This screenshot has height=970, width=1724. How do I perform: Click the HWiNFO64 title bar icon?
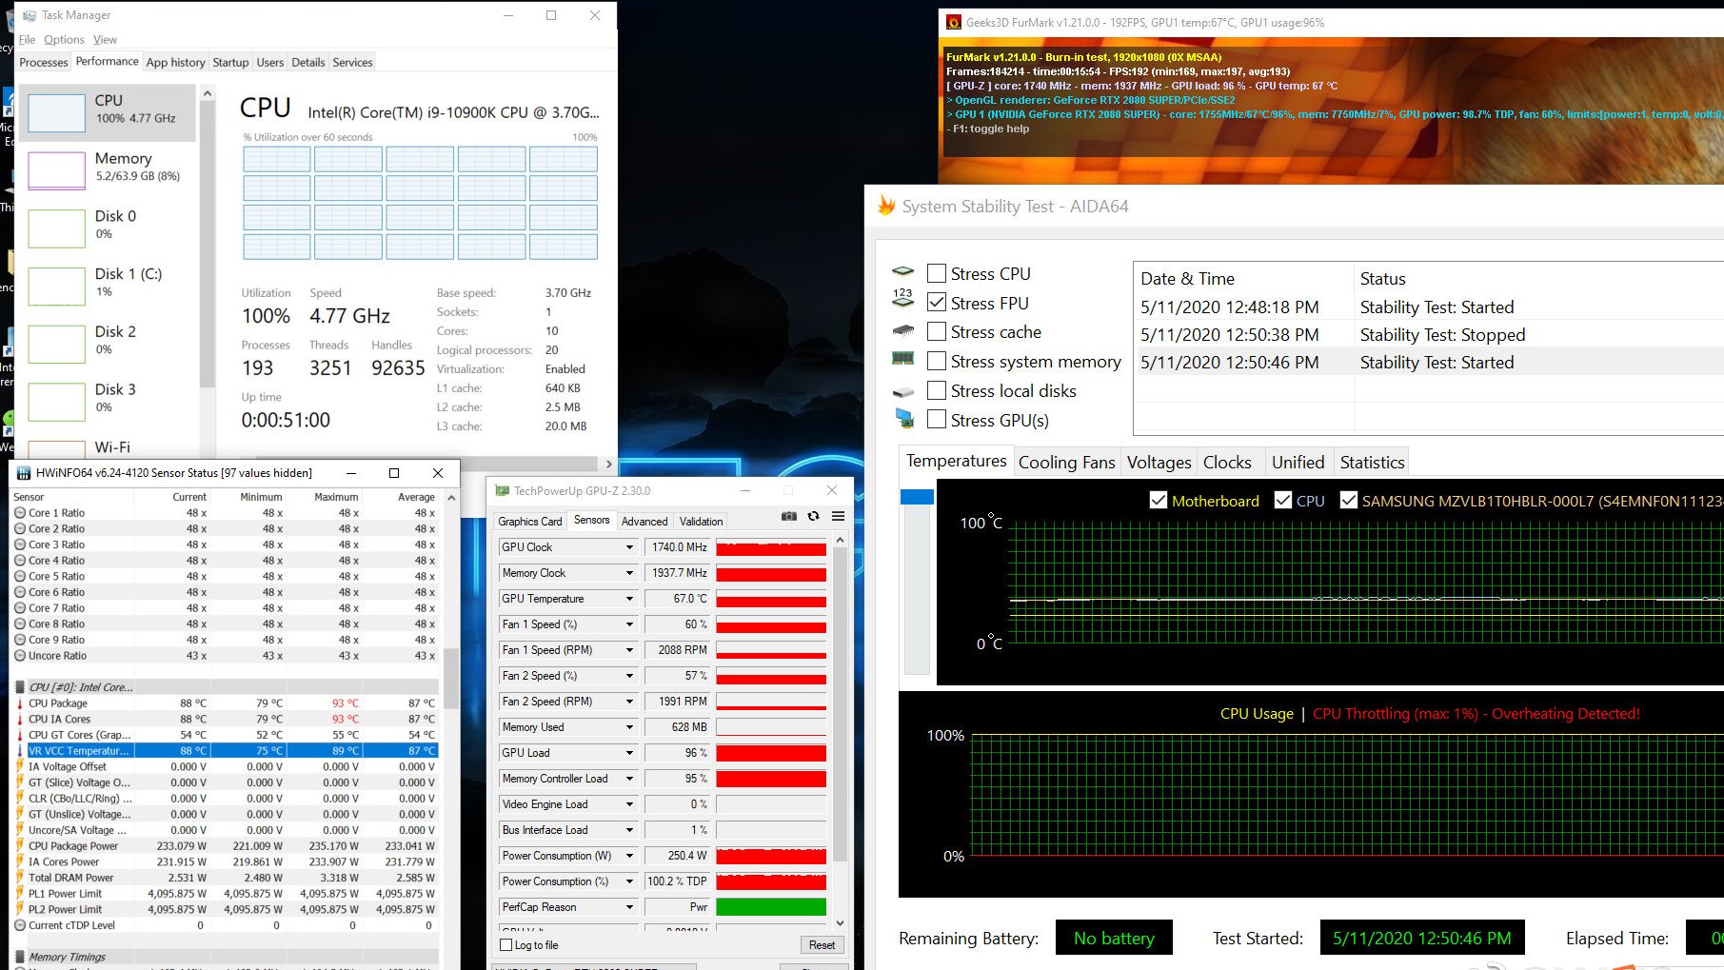point(24,472)
